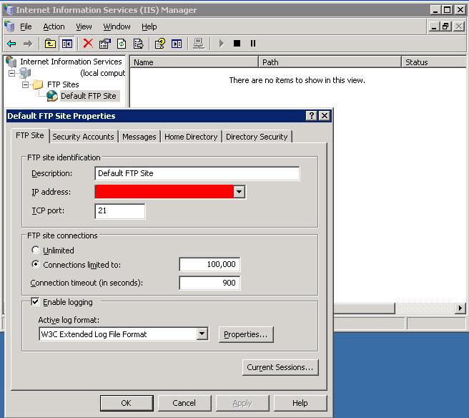This screenshot has height=418, width=469.
Task: Switch to the FTP Site tab
Action: pos(30,136)
